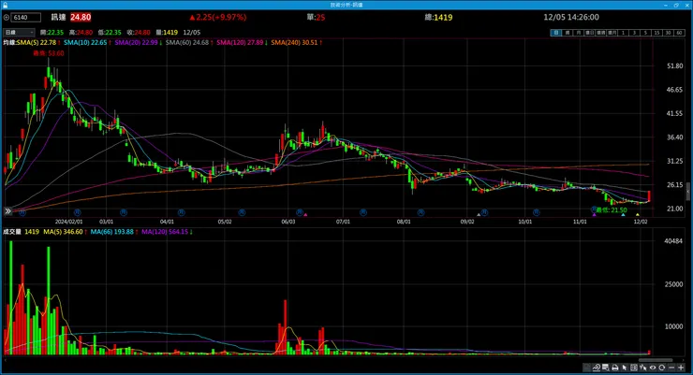Switch to the 30-minute timeframe
Viewport: 693px width, 375px height.
click(669, 33)
